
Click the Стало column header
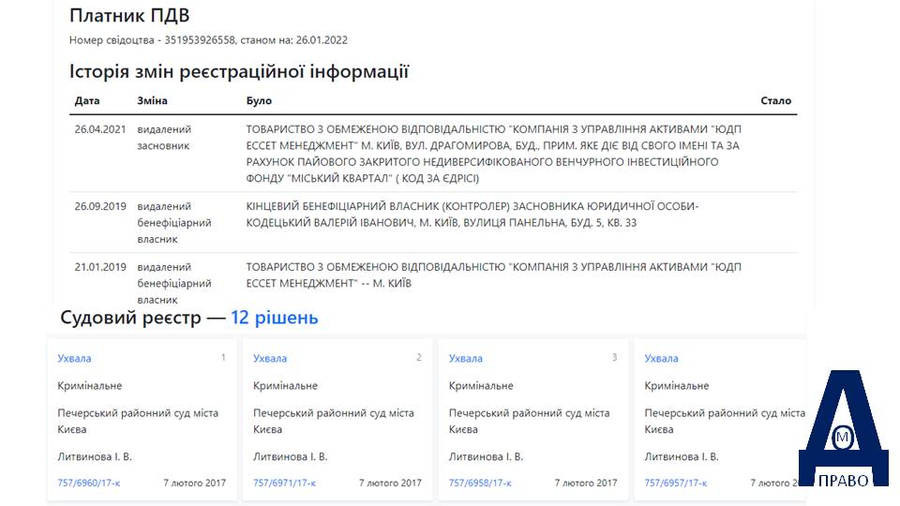(776, 100)
